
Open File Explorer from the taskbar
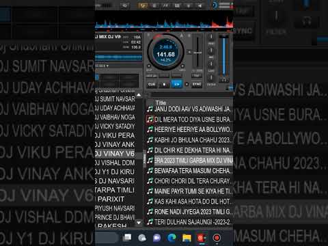coord(187,238)
